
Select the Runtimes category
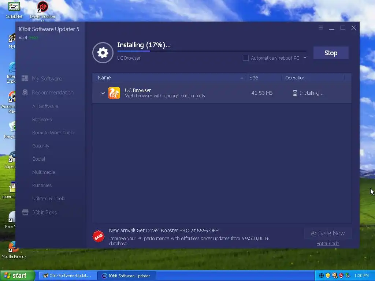tap(42, 185)
